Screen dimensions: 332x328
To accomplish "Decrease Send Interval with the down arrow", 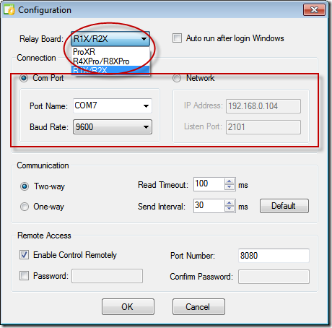I will (x=230, y=209).
